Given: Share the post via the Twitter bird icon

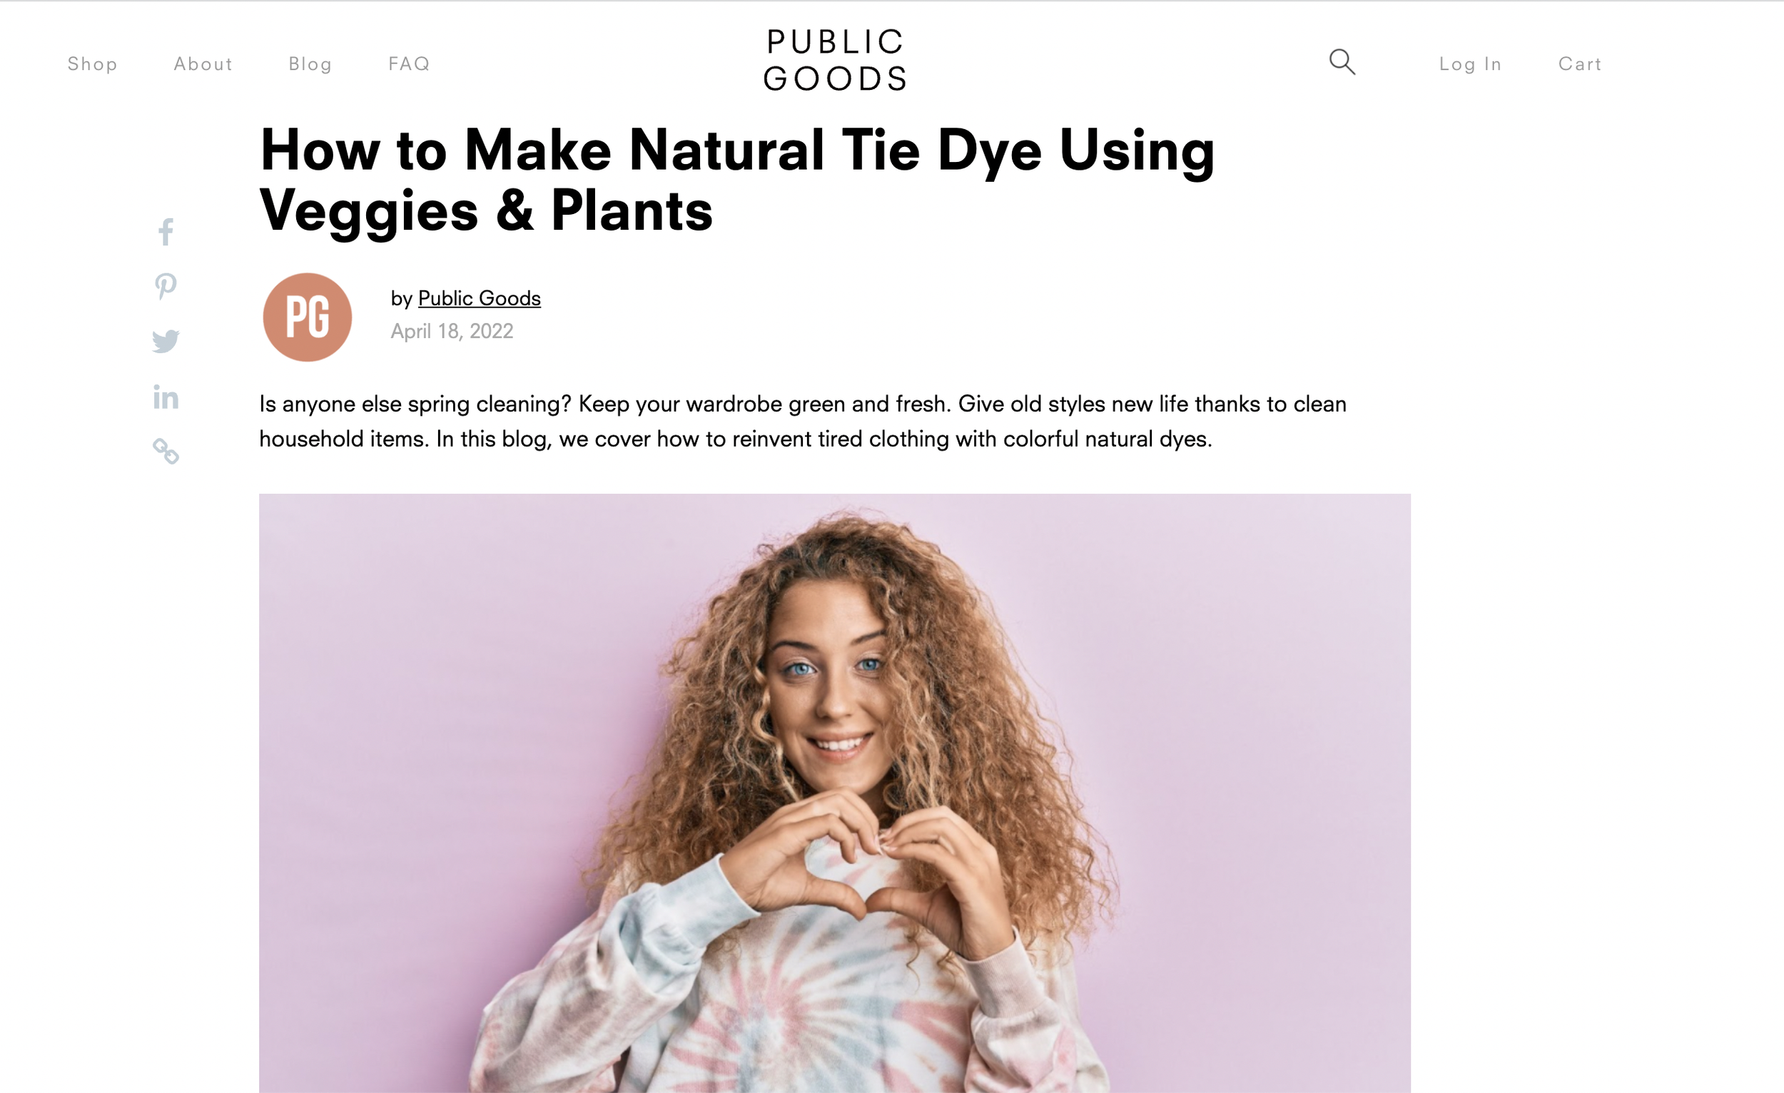Looking at the screenshot, I should (x=166, y=341).
